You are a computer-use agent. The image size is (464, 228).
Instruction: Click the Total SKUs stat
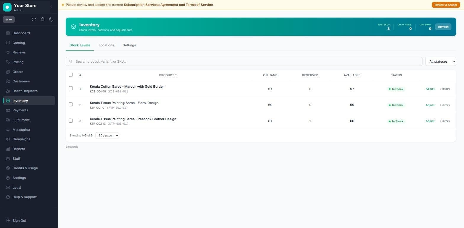pyautogui.click(x=384, y=27)
